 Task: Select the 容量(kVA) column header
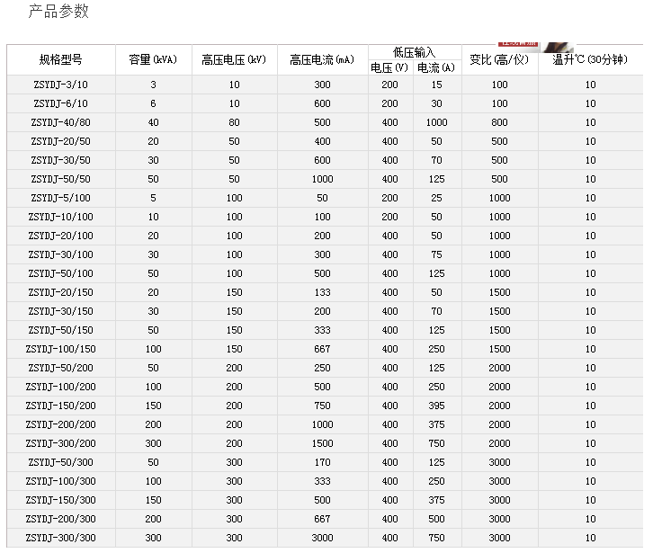point(153,60)
